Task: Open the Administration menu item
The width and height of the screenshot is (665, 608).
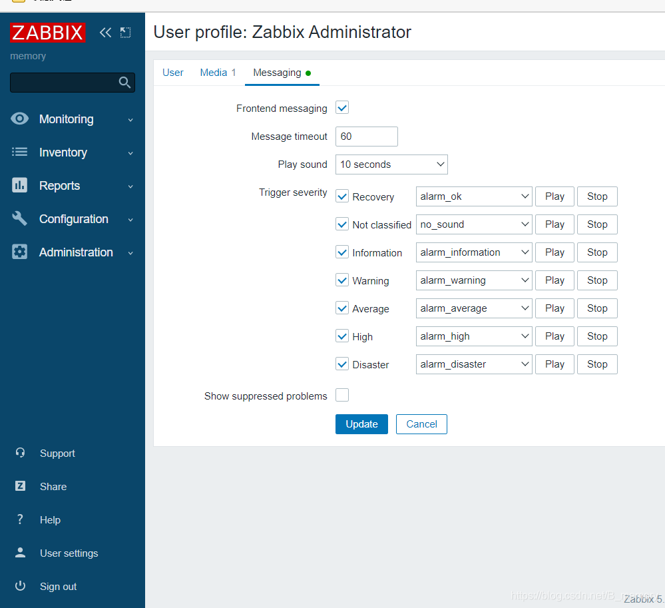Action: (73, 252)
